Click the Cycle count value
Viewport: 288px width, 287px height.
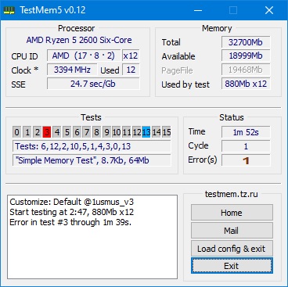point(246,146)
